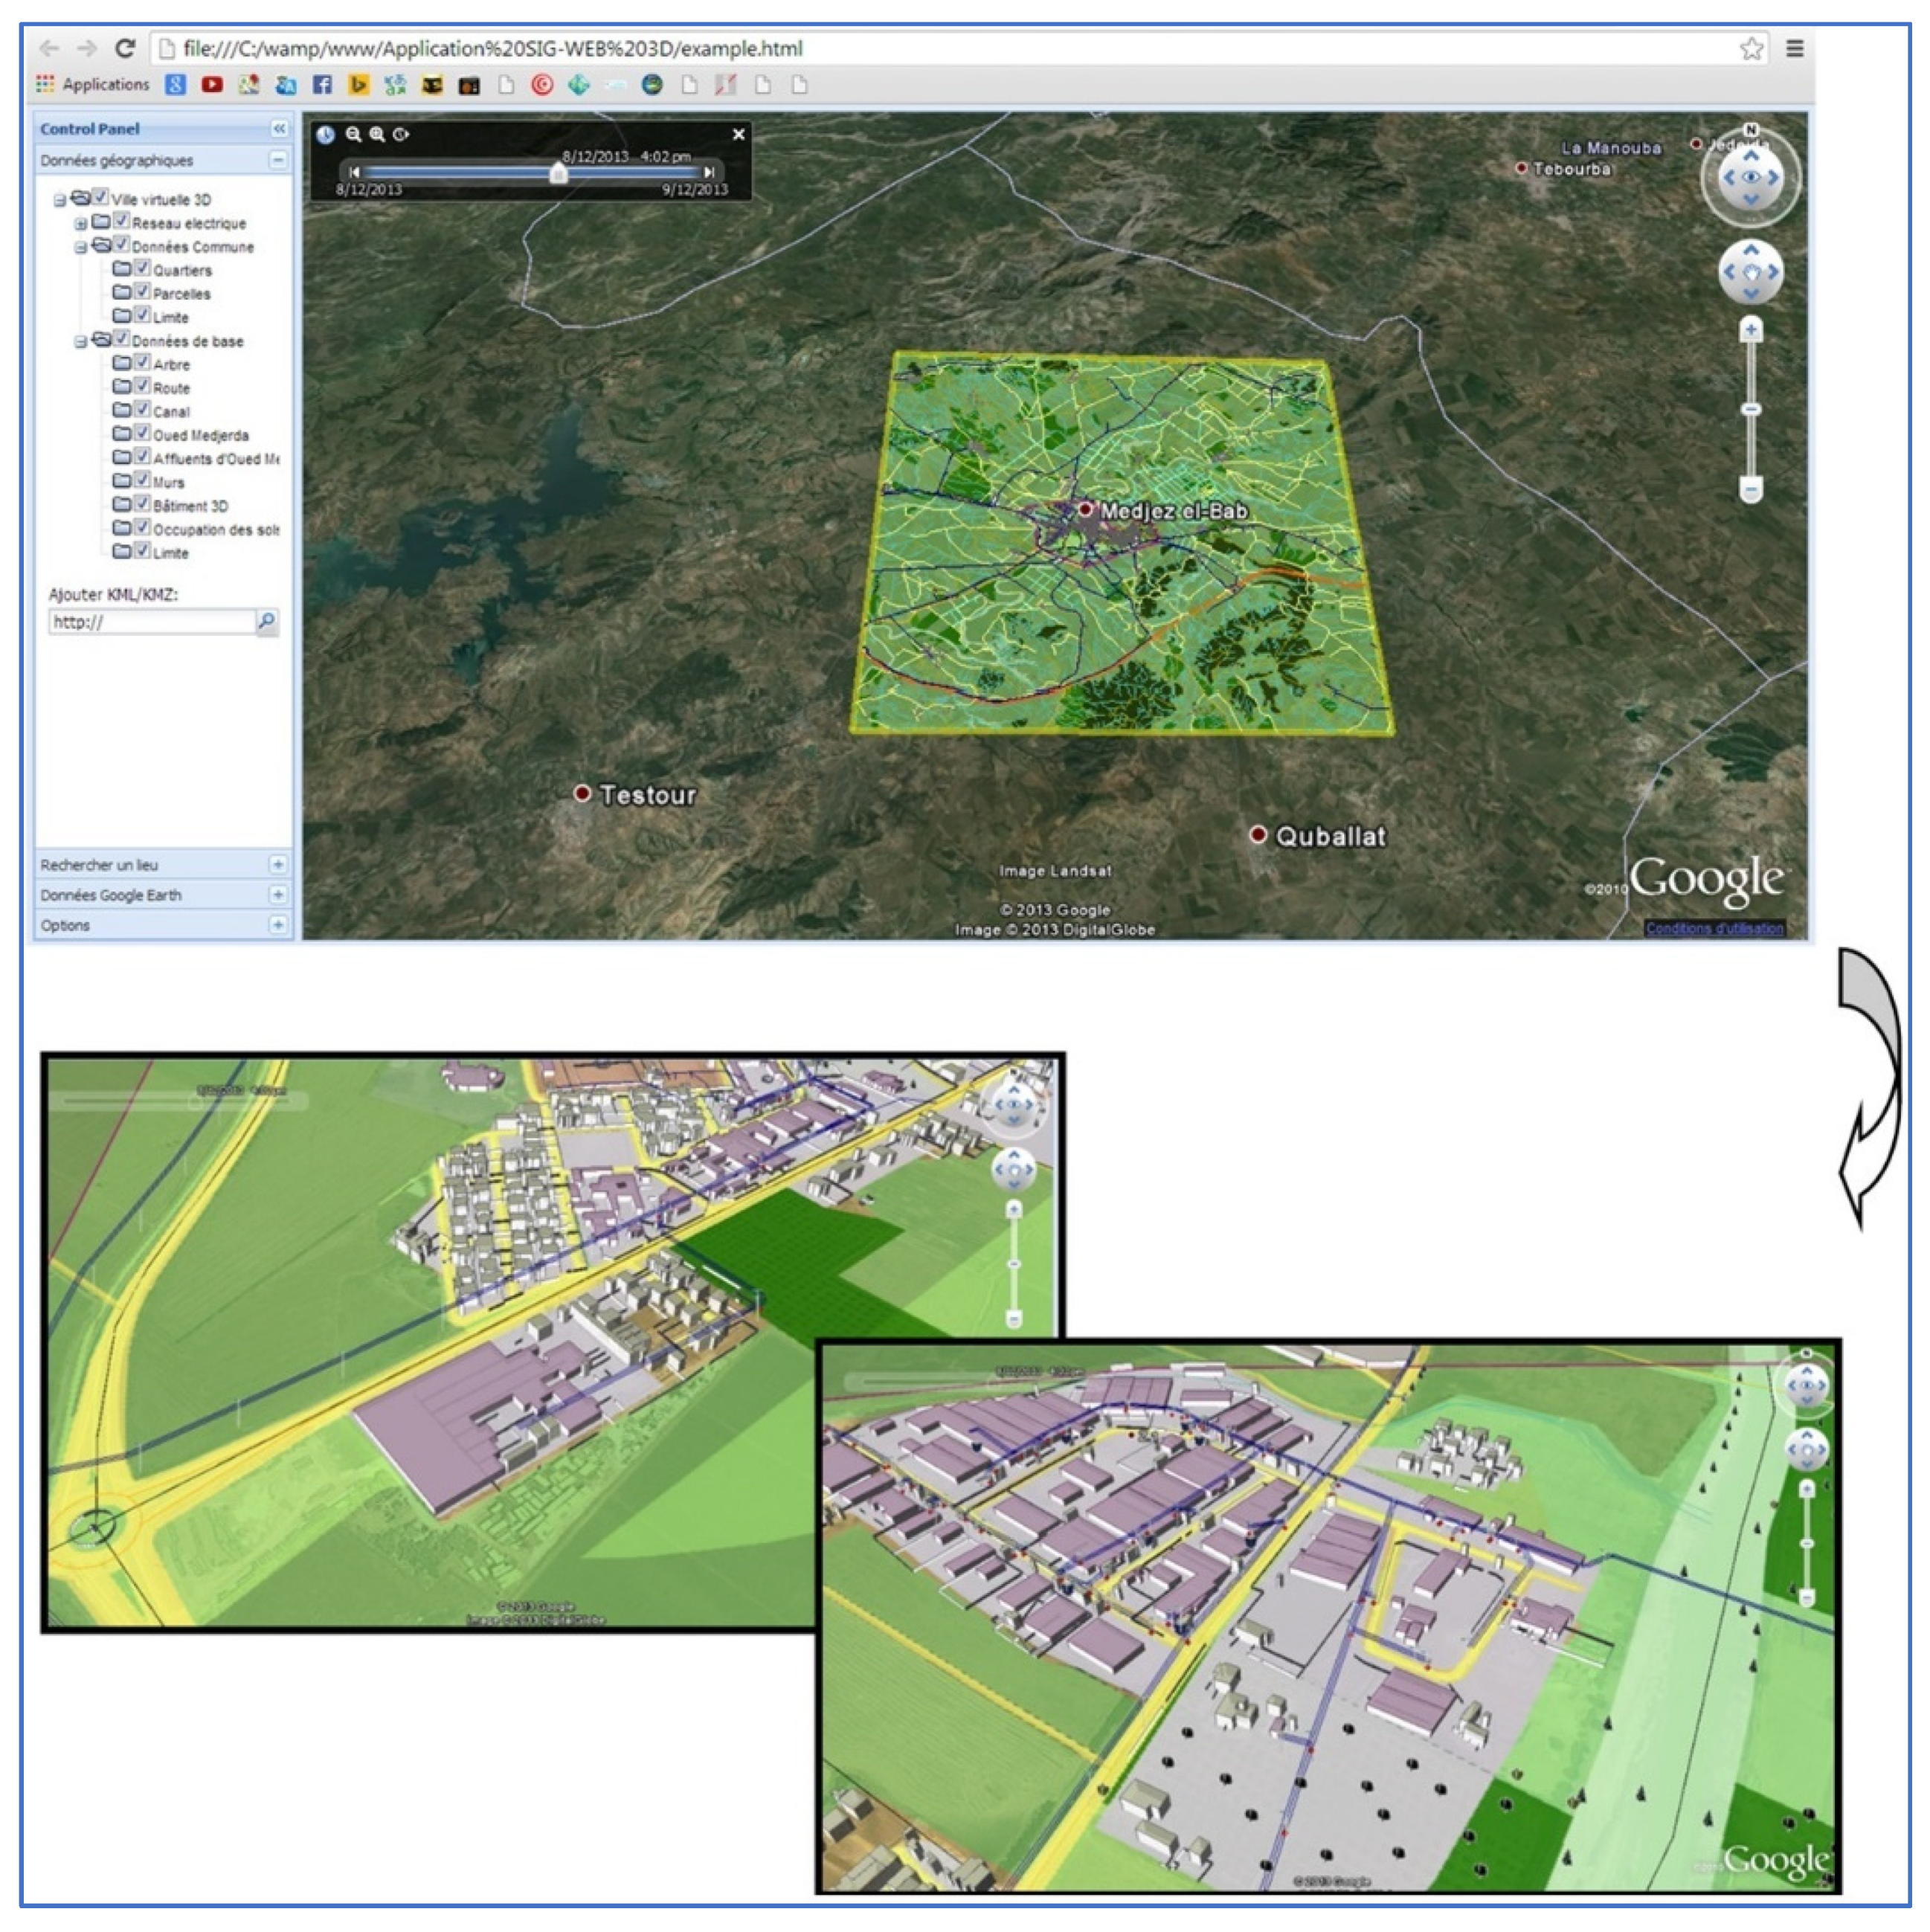Uncheck the Reseau electrique layer
The width and height of the screenshot is (1930, 1932).
(x=121, y=221)
